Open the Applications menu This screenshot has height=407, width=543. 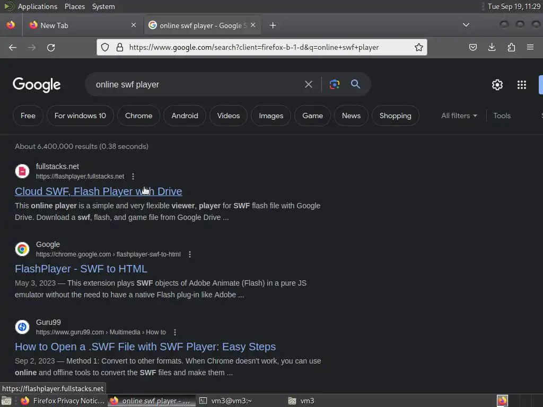click(x=38, y=6)
